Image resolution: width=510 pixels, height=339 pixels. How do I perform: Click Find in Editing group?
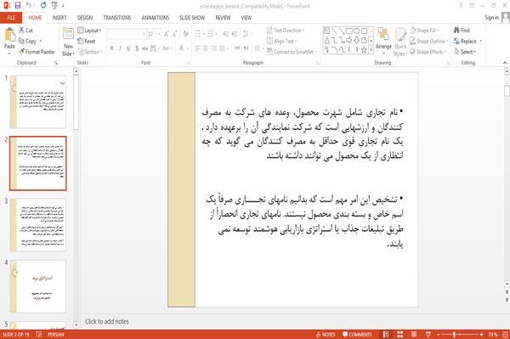point(462,31)
